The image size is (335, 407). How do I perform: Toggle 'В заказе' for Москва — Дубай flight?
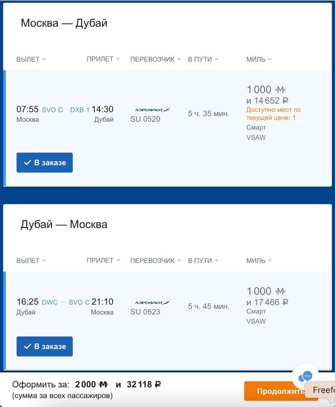(x=45, y=163)
